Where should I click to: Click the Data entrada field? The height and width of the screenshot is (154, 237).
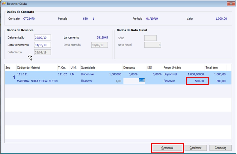coord(100,45)
